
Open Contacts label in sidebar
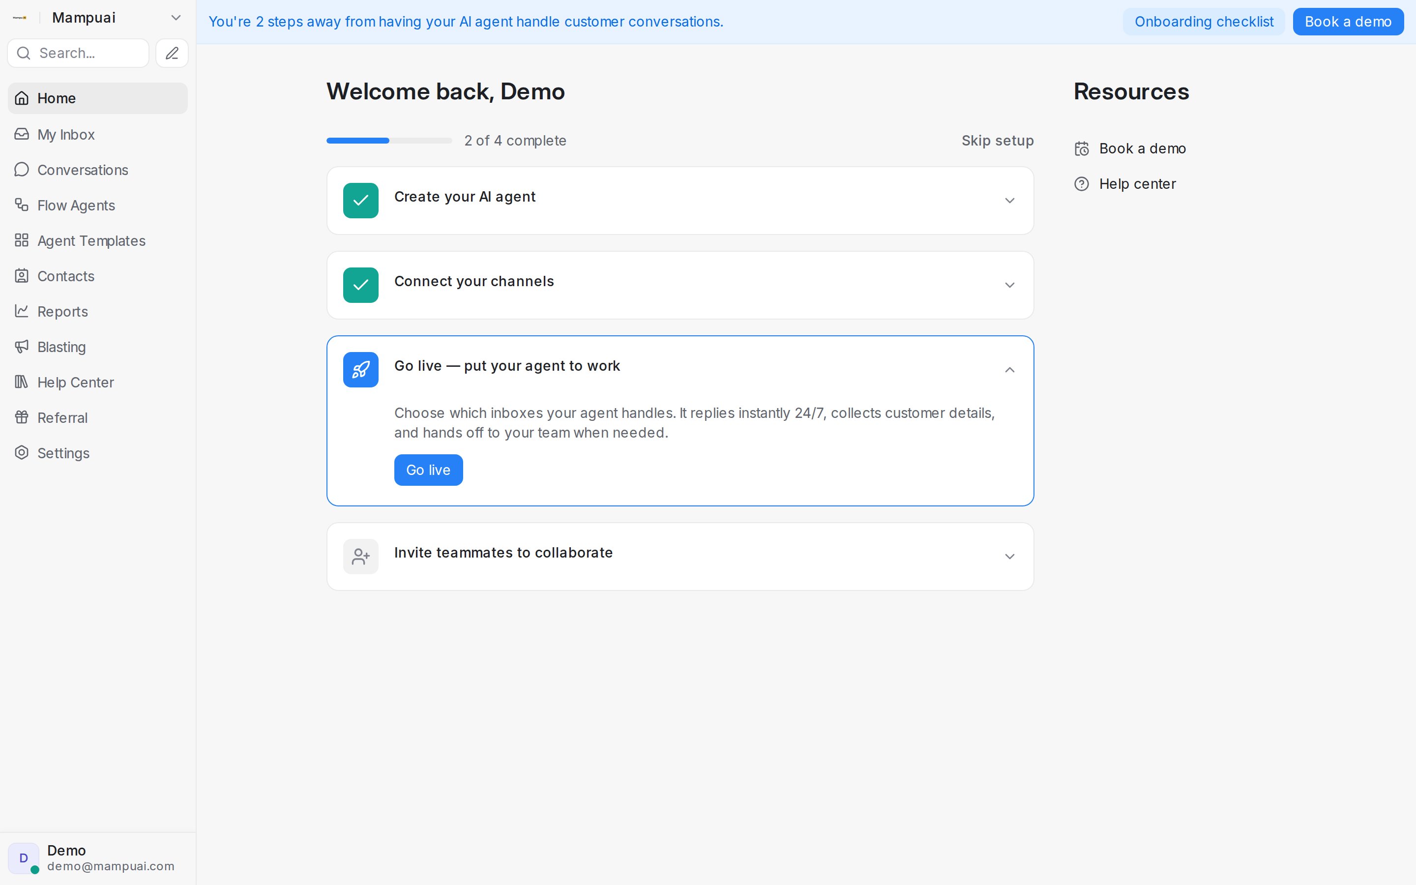tap(65, 276)
